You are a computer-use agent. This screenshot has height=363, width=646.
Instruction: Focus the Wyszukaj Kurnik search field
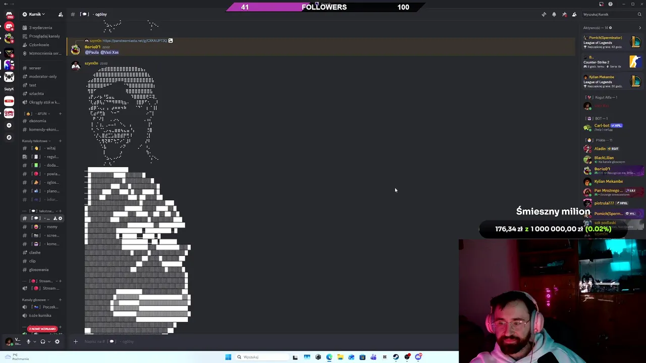point(612,14)
